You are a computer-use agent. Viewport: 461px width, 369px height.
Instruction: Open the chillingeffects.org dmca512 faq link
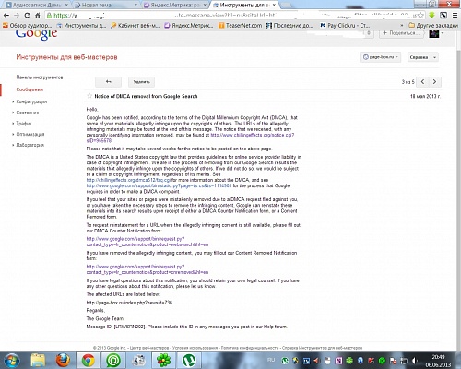coord(128,180)
